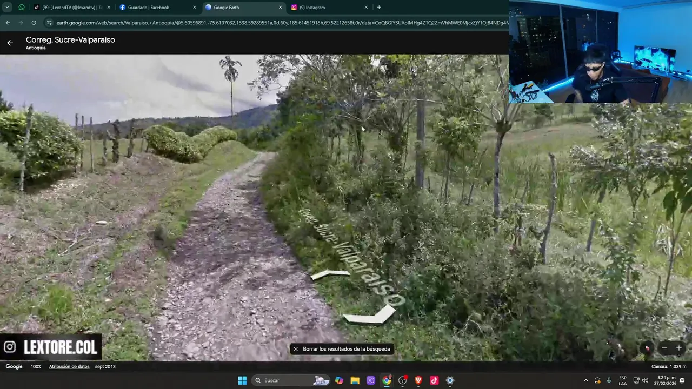Open the volume control in system tray
This screenshot has width=692, height=389.
pyautogui.click(x=645, y=380)
